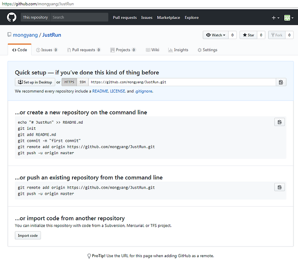Open the repository Settings tab

[207, 50]
